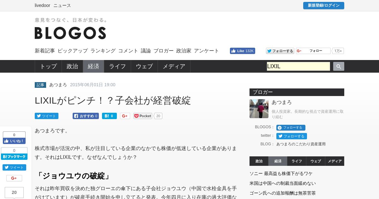Screen dimensions: 379x199
Task: Click the Facebook Like 132K button
Action: (x=243, y=51)
